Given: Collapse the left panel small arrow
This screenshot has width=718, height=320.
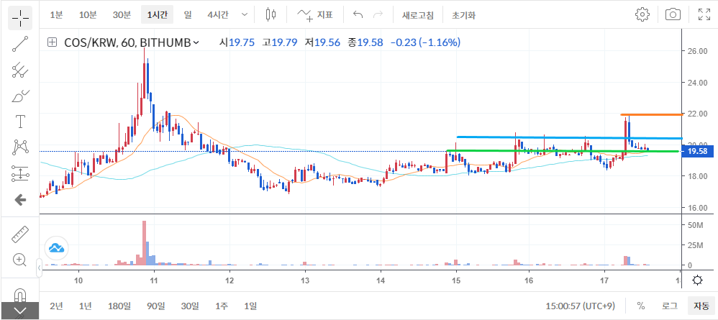Looking at the screenshot, I should (x=39, y=268).
